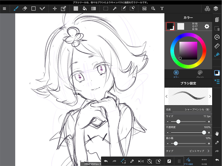Screen dimensions: 222x166
Task: Show previous brush preview arrow
Action: pos(166,96)
